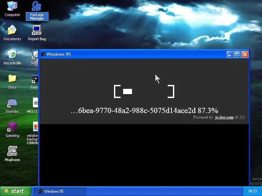Click the (6.22) version text
Viewport: 262px width, 196px height.
[240, 117]
